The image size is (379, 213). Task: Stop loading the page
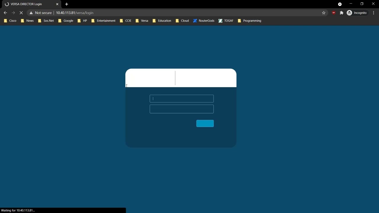click(x=21, y=13)
